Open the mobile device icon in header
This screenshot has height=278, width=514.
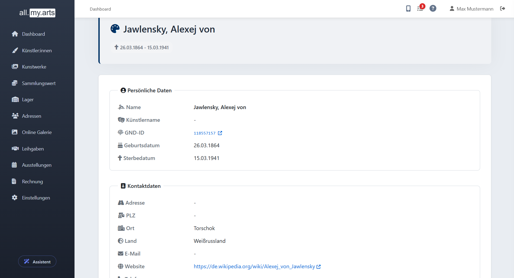(408, 9)
